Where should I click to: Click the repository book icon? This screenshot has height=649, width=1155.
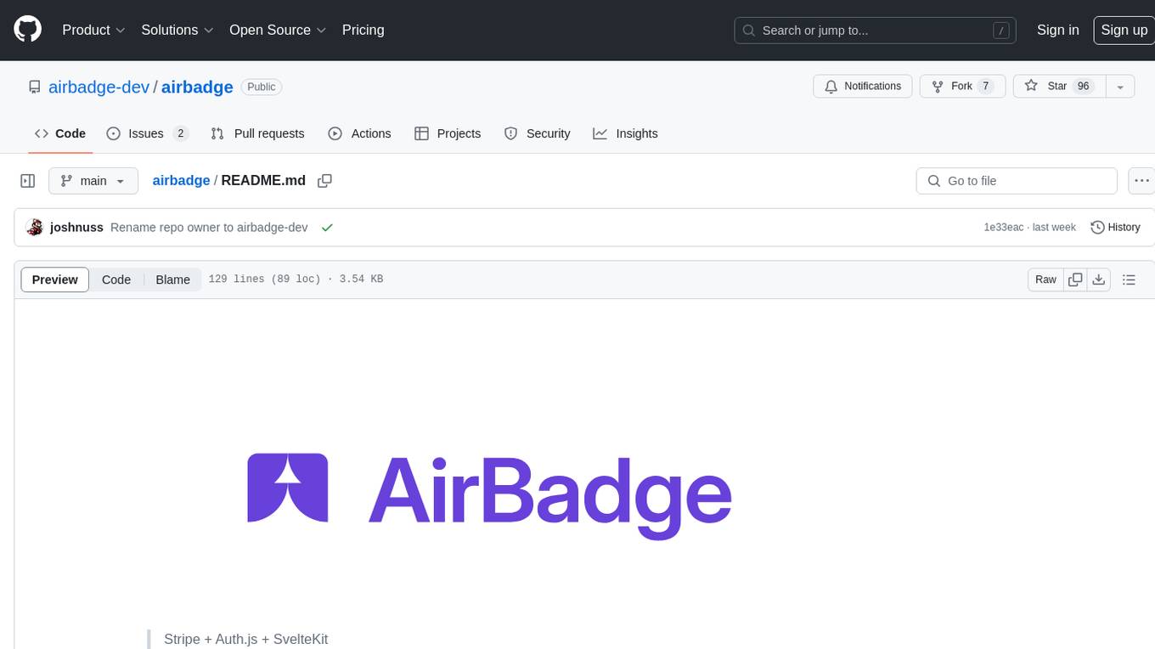[x=35, y=87]
